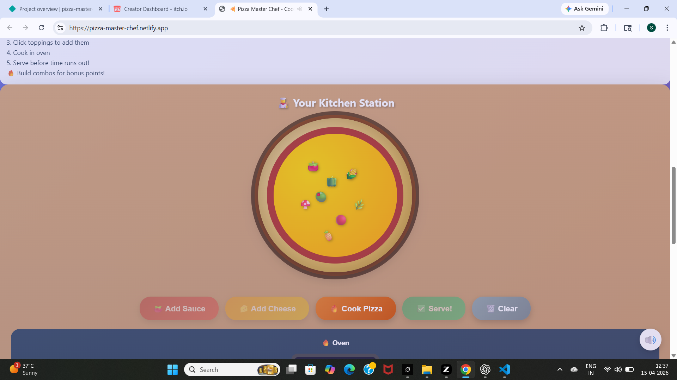Open McAfee from the taskbar
Image resolution: width=677 pixels, height=380 pixels.
pos(388,369)
